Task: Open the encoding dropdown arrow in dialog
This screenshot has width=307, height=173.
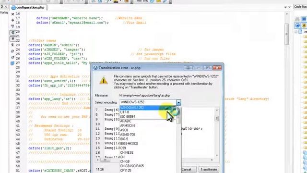Action: click(178, 102)
